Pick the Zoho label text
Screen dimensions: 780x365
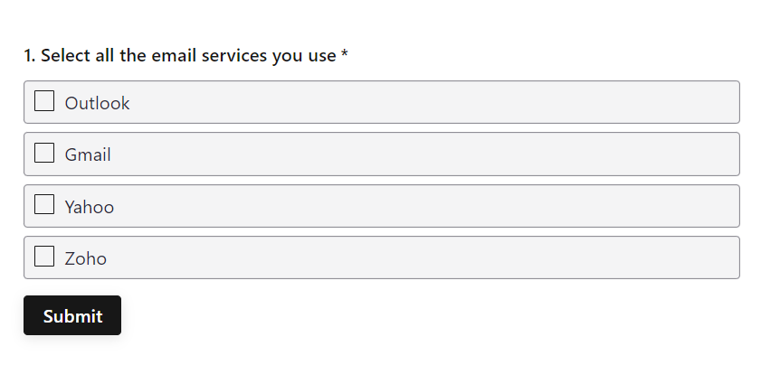86,258
